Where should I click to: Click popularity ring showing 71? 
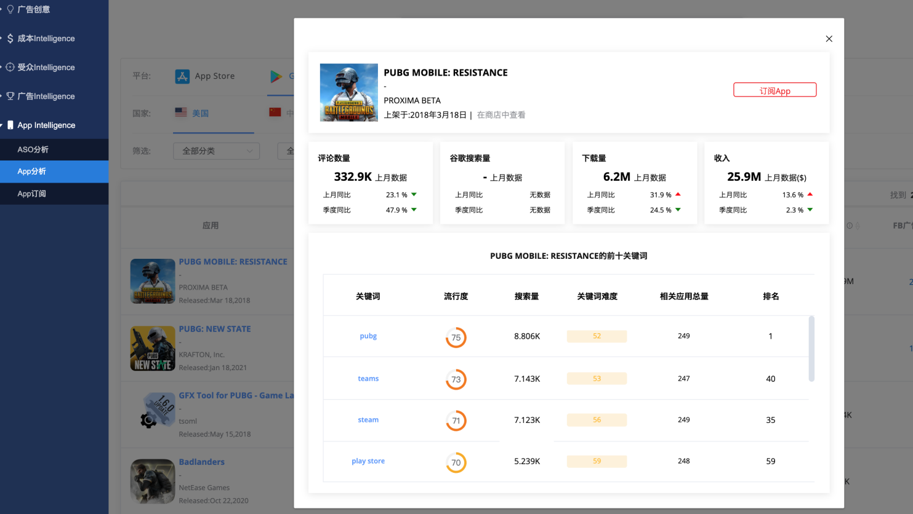(x=456, y=421)
